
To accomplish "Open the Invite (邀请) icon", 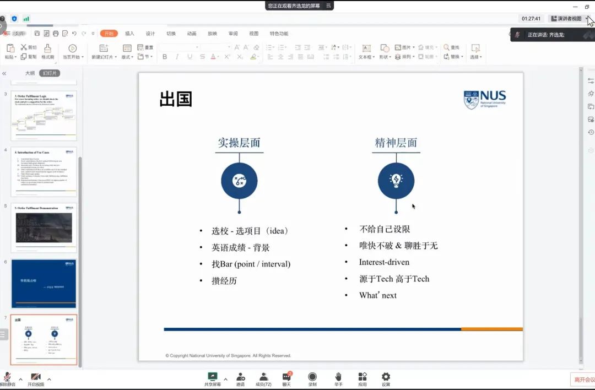I will point(240,377).
